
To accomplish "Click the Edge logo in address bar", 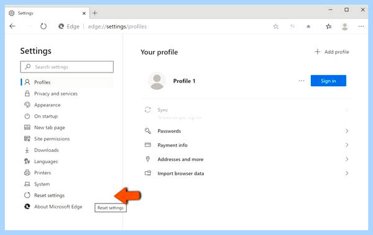I will (61, 26).
